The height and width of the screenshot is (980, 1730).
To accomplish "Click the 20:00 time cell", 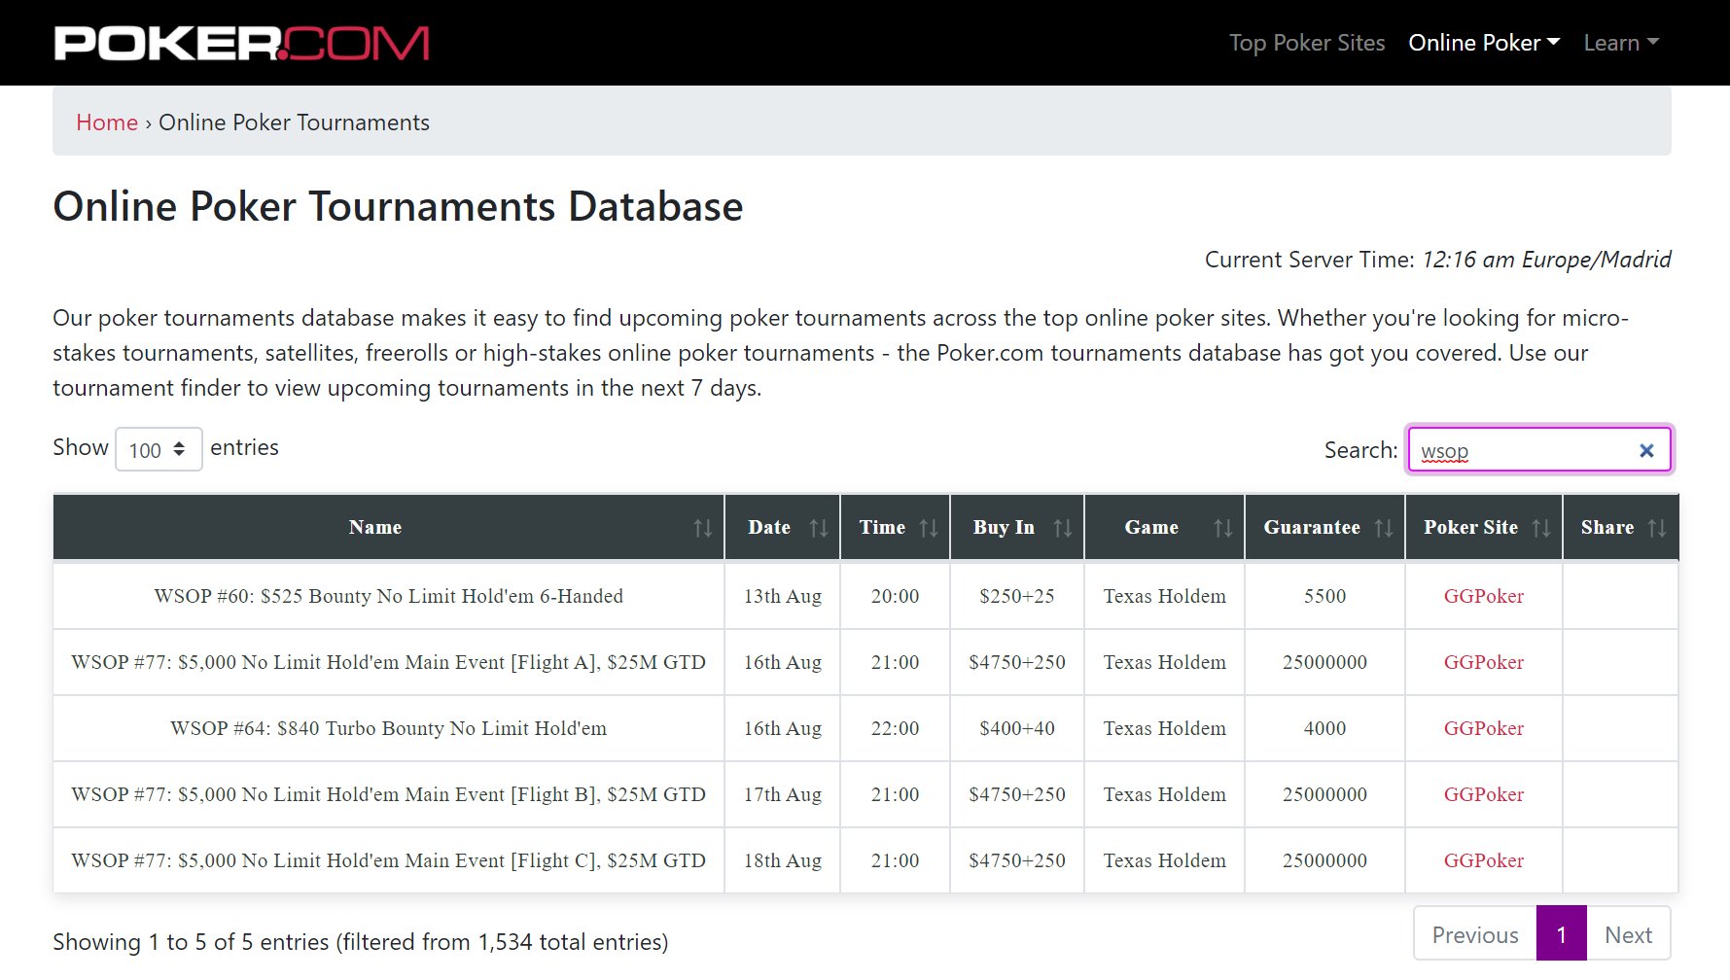I will click(896, 596).
